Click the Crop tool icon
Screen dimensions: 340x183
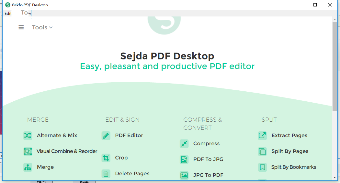tap(106, 158)
